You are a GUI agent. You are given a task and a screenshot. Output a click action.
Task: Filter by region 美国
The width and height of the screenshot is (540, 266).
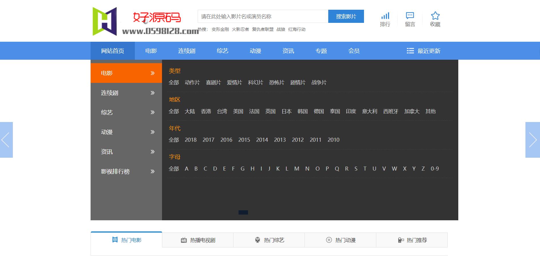pyautogui.click(x=238, y=111)
